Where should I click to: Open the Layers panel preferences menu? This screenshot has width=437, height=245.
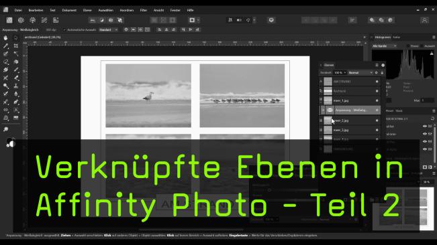tap(377, 65)
